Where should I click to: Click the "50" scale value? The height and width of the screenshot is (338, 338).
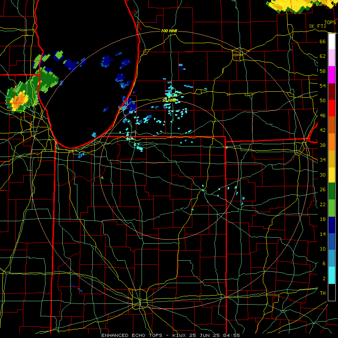(x=323, y=101)
